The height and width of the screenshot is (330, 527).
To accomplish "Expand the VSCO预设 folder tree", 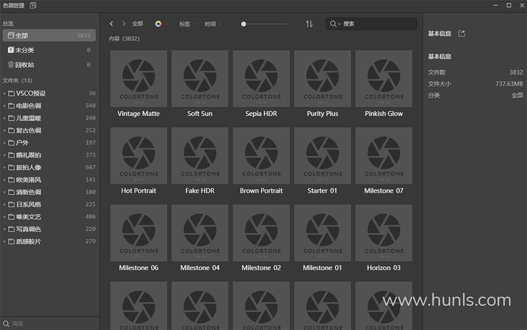I will pos(4,93).
